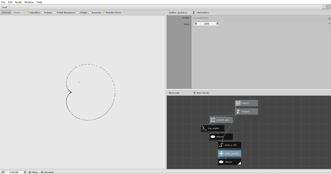
Task: Open the File menu
Action: coord(3,2)
